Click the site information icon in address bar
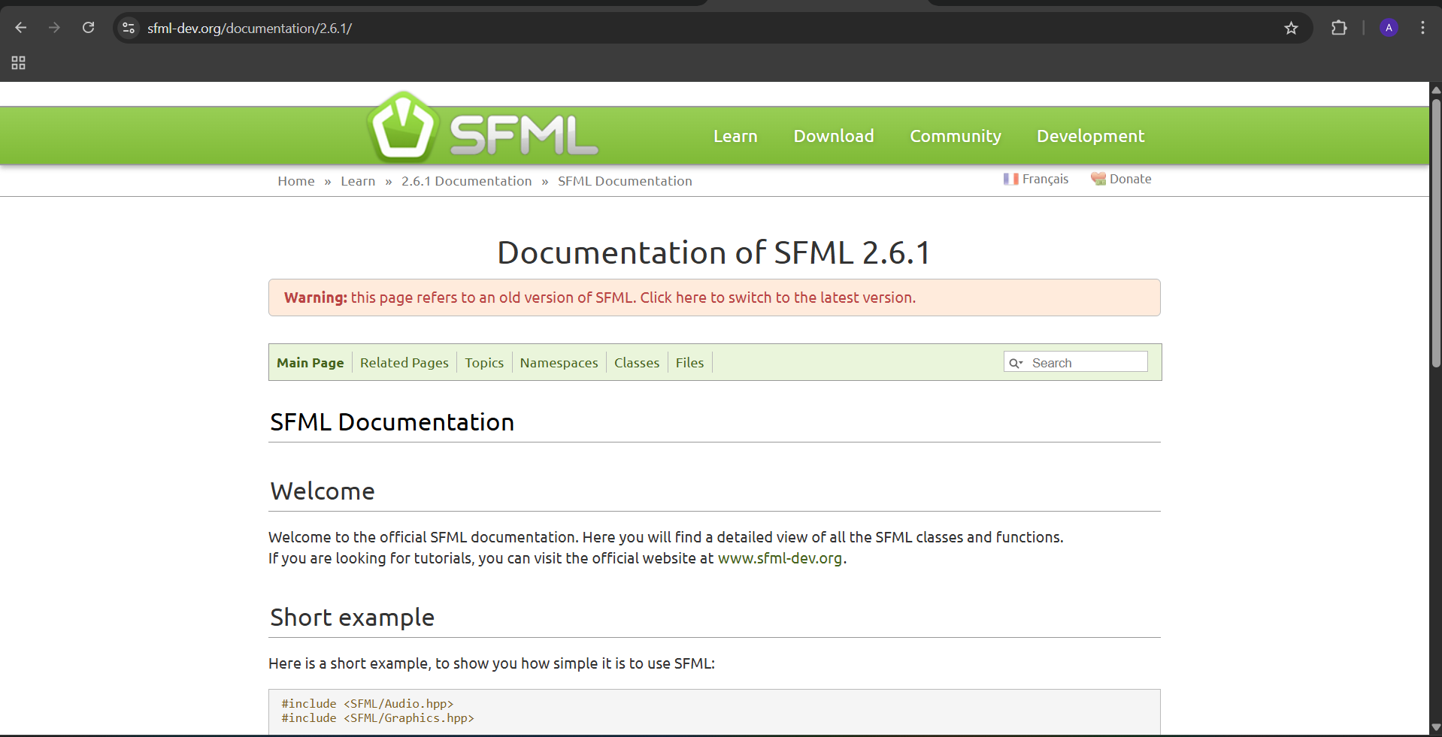Screen dimensions: 1442x737 coord(128,28)
